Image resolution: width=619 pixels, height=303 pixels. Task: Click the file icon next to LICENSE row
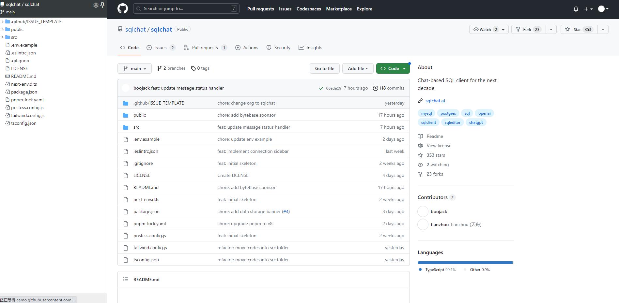pos(126,176)
